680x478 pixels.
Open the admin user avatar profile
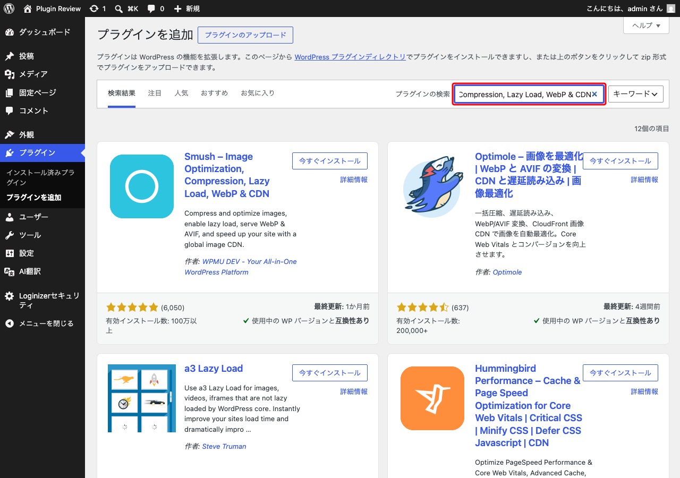(671, 8)
